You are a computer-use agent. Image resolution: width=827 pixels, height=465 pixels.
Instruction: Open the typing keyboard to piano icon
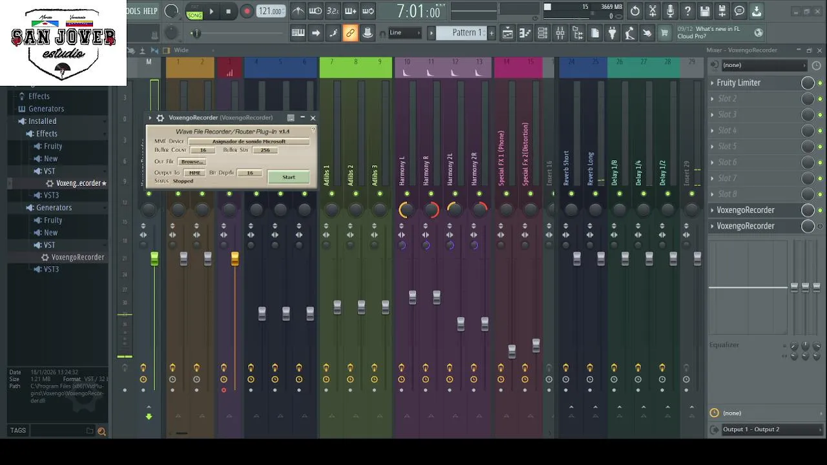tap(298, 33)
